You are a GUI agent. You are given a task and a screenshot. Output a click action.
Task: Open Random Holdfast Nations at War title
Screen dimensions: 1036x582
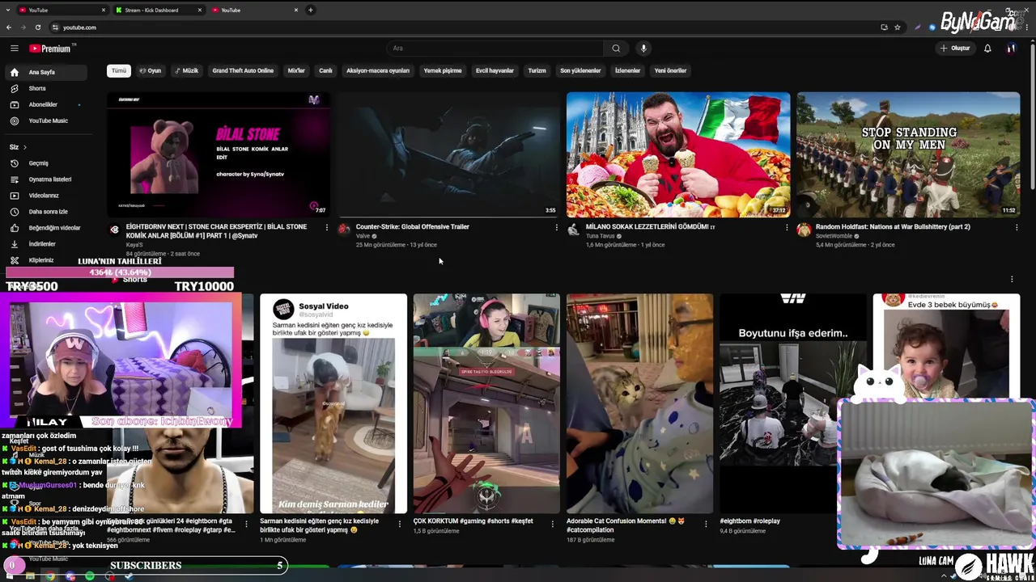pyautogui.click(x=893, y=227)
